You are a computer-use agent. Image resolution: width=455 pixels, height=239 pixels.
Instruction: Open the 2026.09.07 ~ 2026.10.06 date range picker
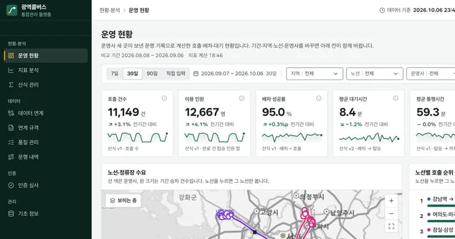click(235, 73)
